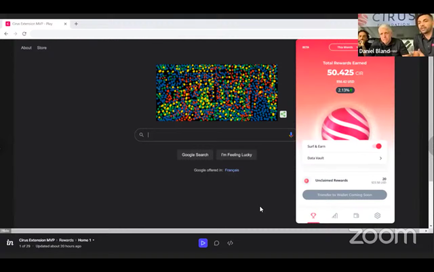
Task: Click the pink striped Cirus sphere
Action: click(x=345, y=124)
